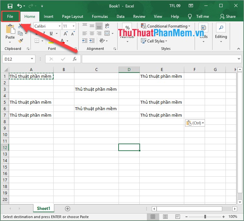Image resolution: width=244 pixels, height=221 pixels.
Task: Switch to the Formulas tab
Action: point(100,17)
